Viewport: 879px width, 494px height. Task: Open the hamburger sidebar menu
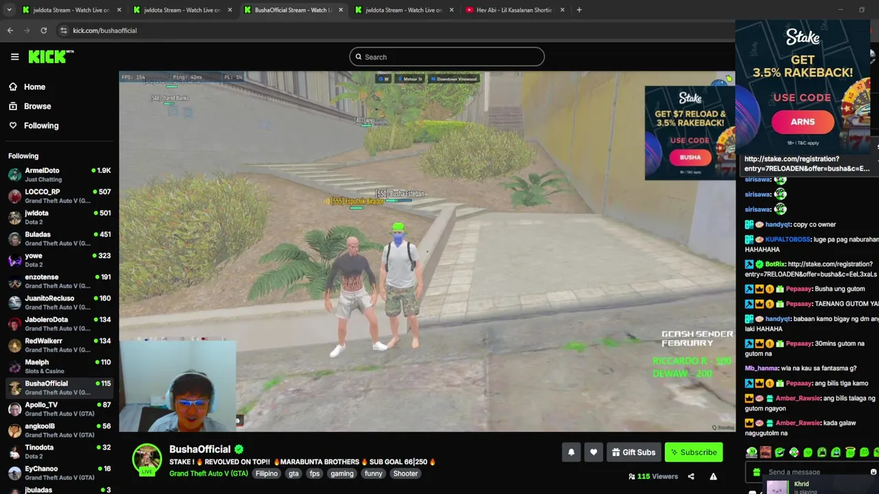pos(14,57)
